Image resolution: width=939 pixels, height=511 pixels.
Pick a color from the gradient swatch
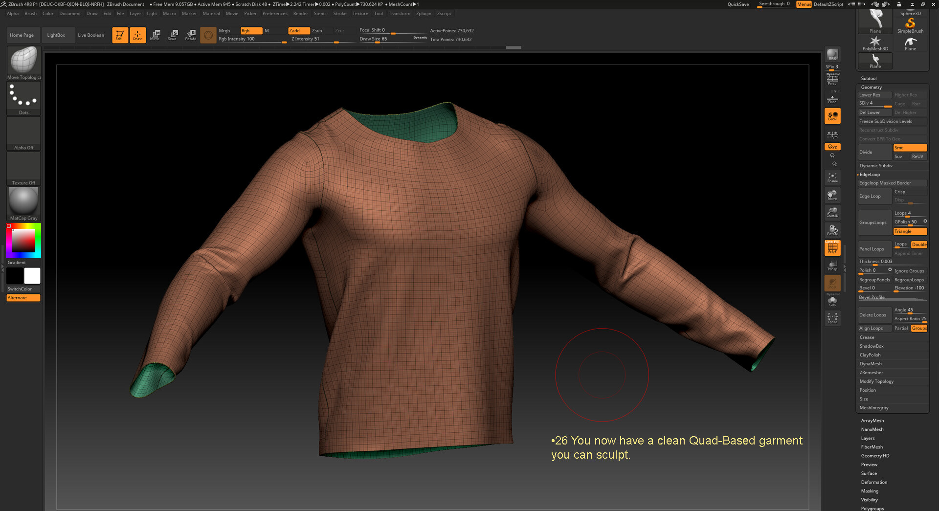pyautogui.click(x=23, y=240)
